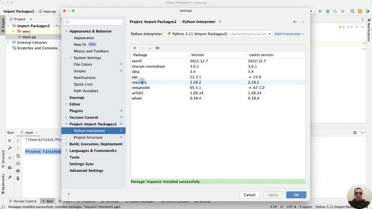This screenshot has height=209, width=372.
Task: Rerun main using the Run panel play icon
Action: 10,140
